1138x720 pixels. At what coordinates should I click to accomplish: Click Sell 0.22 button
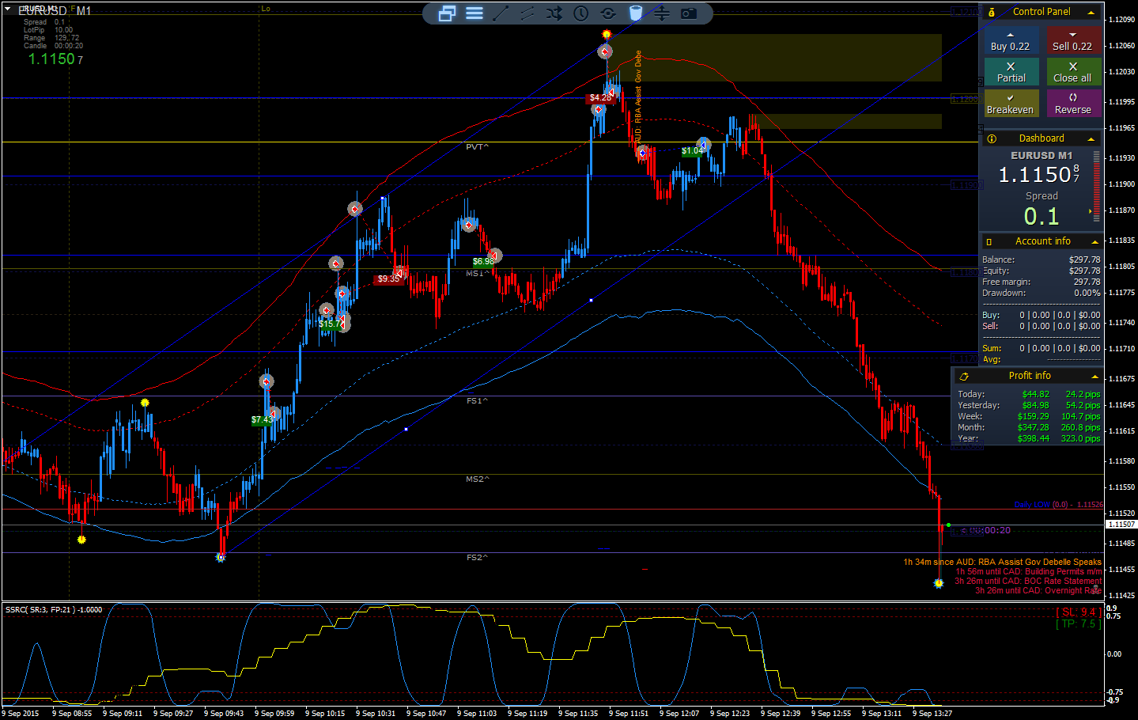click(1073, 41)
